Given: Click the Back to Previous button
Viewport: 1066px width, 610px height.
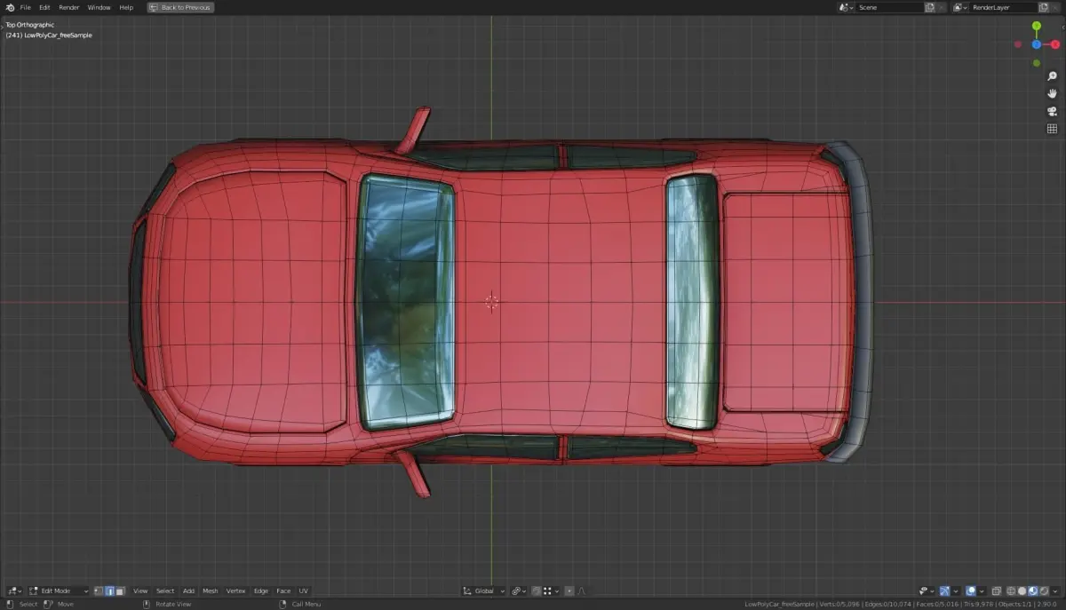Looking at the screenshot, I should pyautogui.click(x=180, y=7).
